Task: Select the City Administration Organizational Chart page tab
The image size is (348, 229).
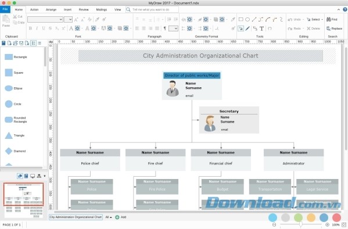Action: click(76, 217)
